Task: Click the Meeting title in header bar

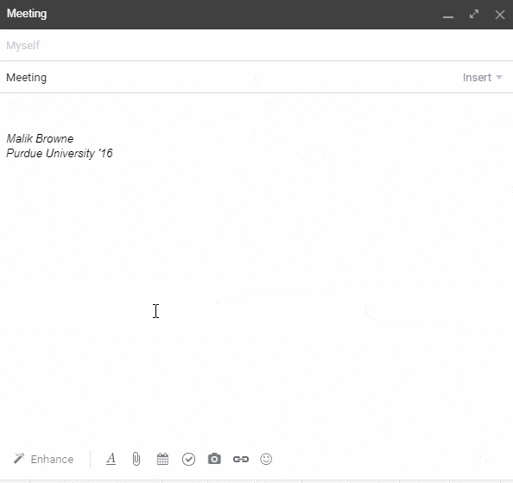Action: 27,14
